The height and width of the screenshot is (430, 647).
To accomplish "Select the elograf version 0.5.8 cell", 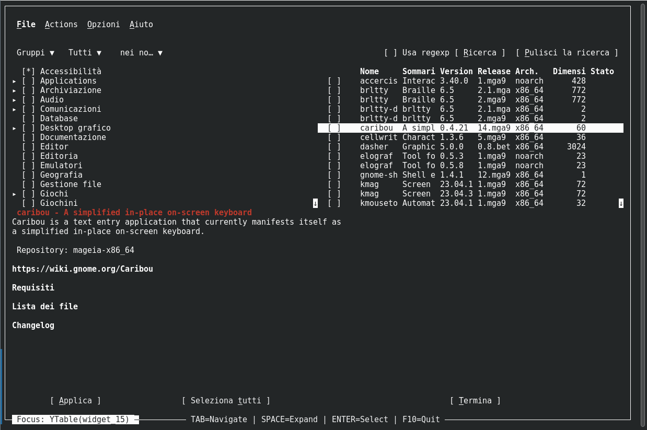I will tap(452, 166).
